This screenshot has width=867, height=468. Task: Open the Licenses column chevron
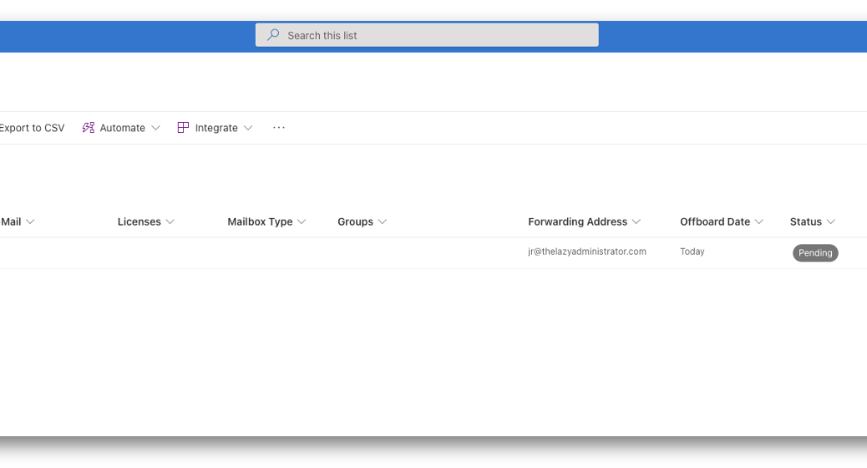point(170,221)
